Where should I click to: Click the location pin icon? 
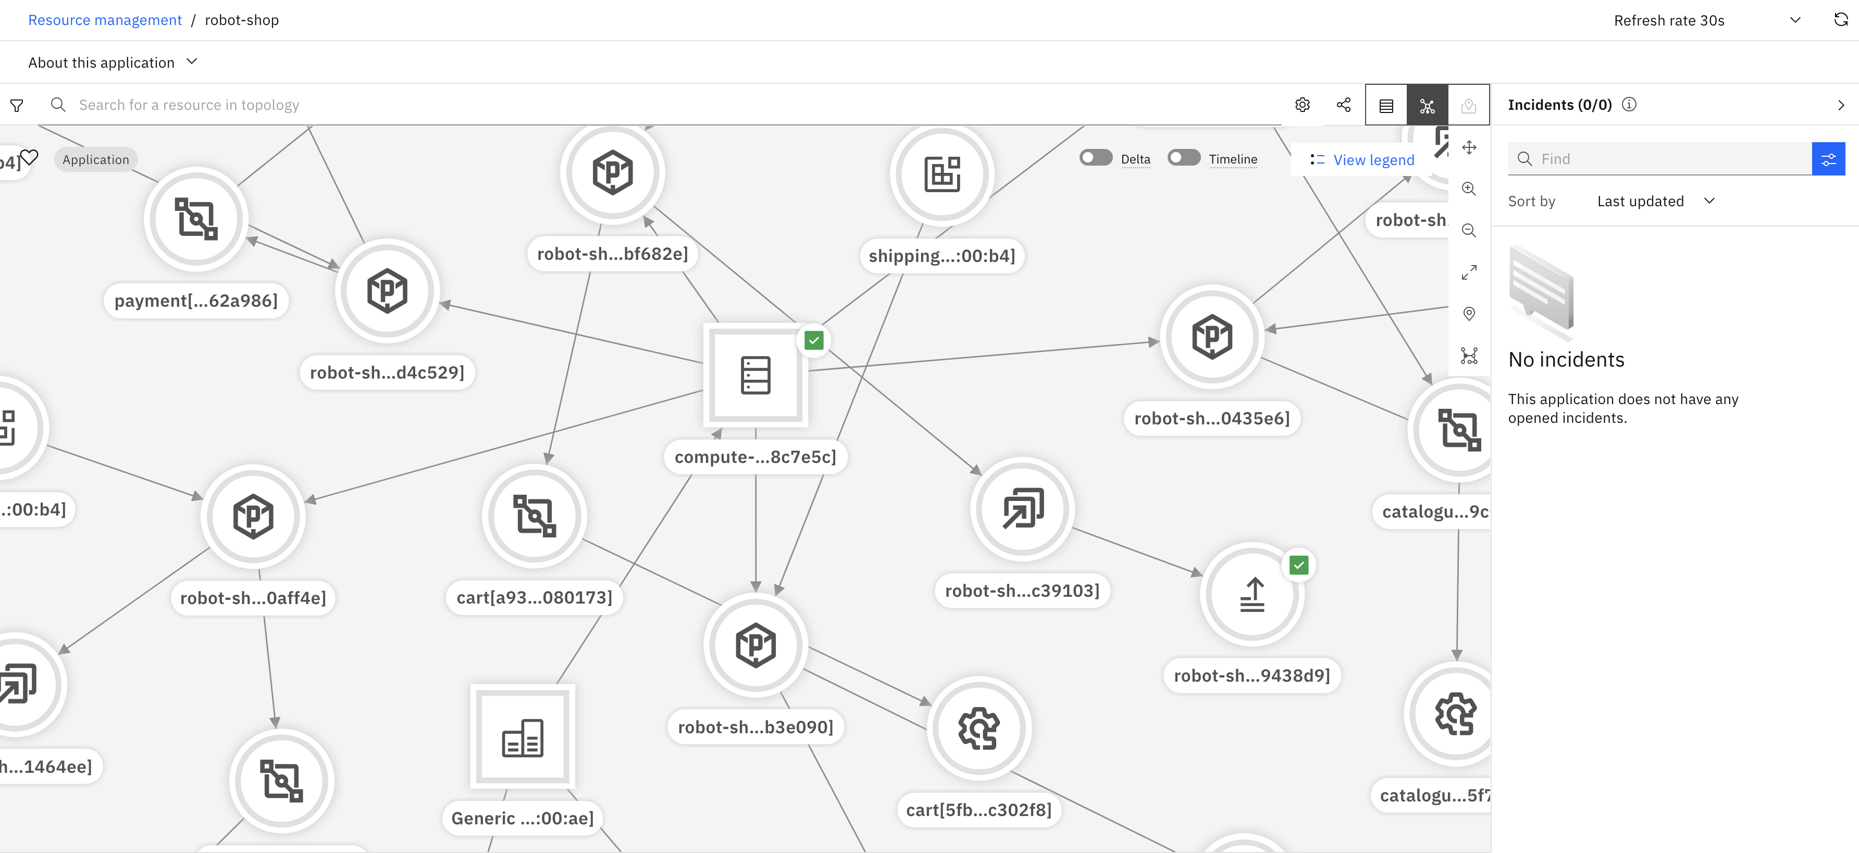point(1469,313)
